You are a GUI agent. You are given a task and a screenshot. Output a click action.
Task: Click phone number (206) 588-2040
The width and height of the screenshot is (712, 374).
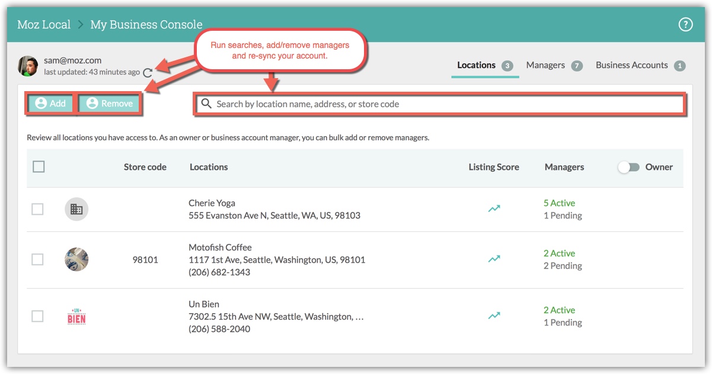pos(219,329)
